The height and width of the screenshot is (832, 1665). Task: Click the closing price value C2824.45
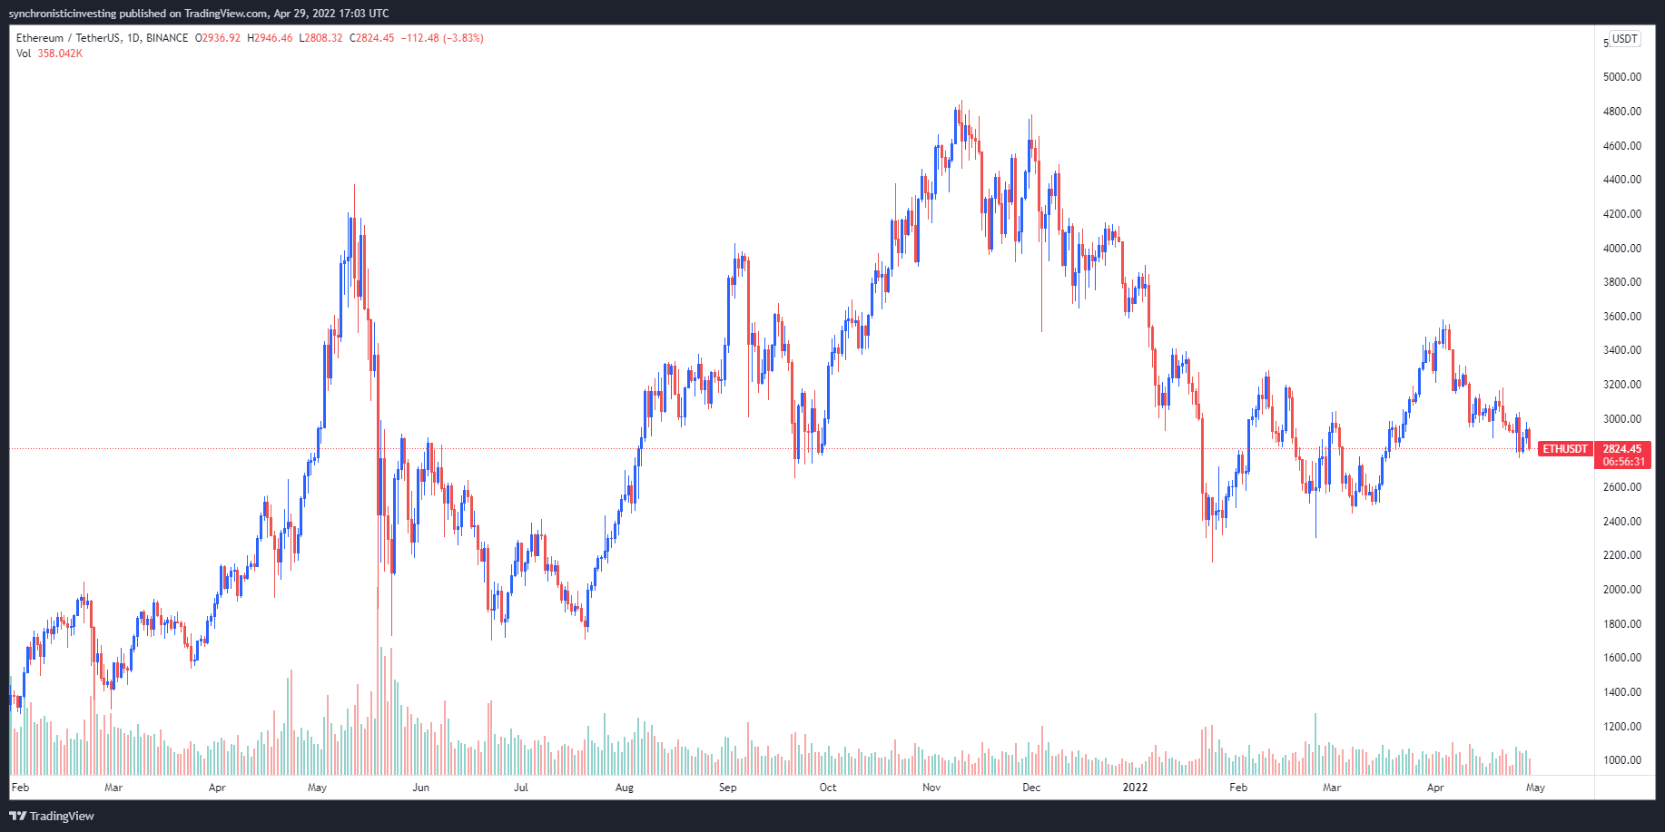click(x=372, y=38)
